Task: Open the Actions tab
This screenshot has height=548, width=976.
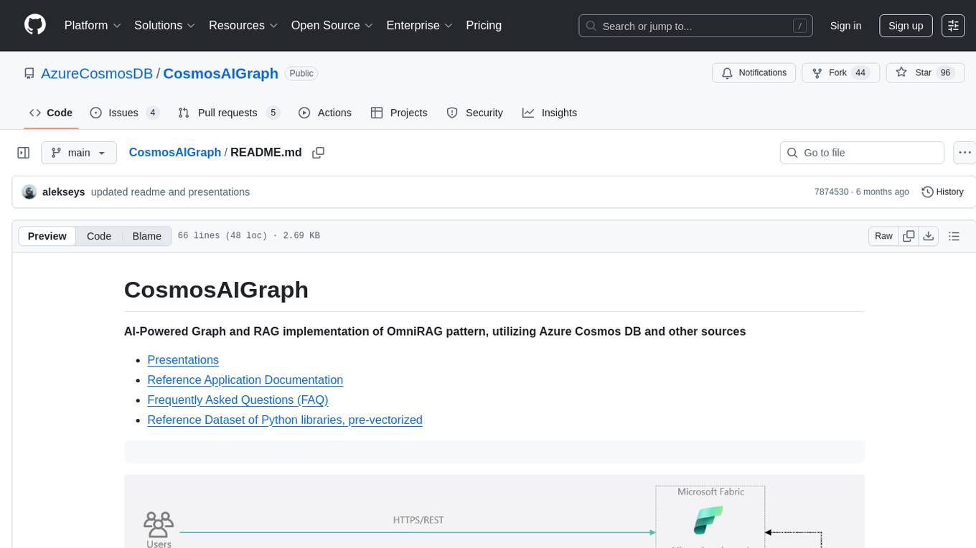Action: tap(325, 113)
